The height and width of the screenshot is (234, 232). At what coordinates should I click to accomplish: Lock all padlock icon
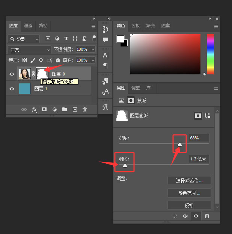tap(58, 60)
